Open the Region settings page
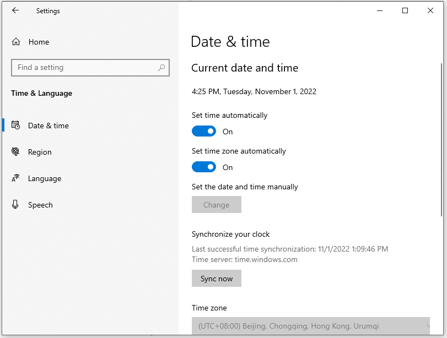The image size is (447, 338). tap(40, 152)
